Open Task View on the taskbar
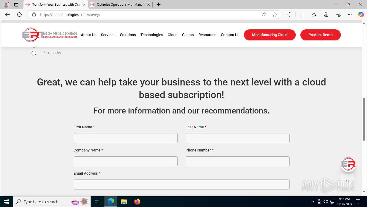 pos(97,202)
